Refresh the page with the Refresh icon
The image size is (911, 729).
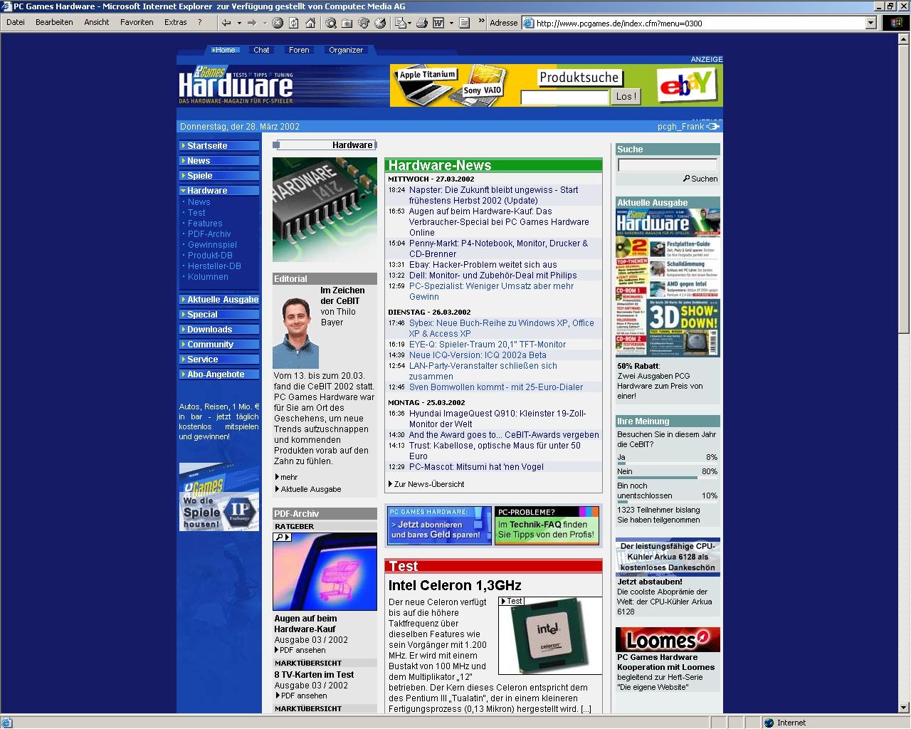294,23
